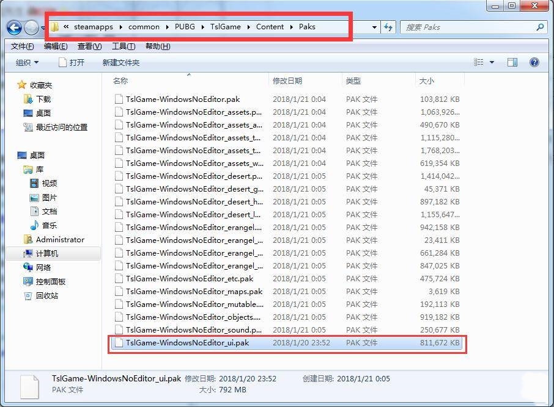Expand arrow after TslGame in breadcrumb

[x=249, y=27]
